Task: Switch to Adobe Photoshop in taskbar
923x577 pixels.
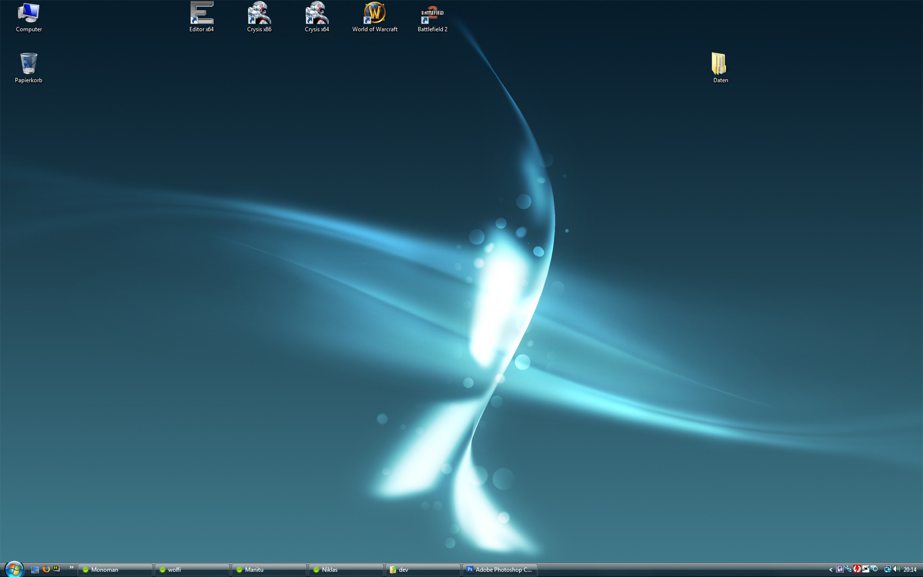Action: click(500, 570)
